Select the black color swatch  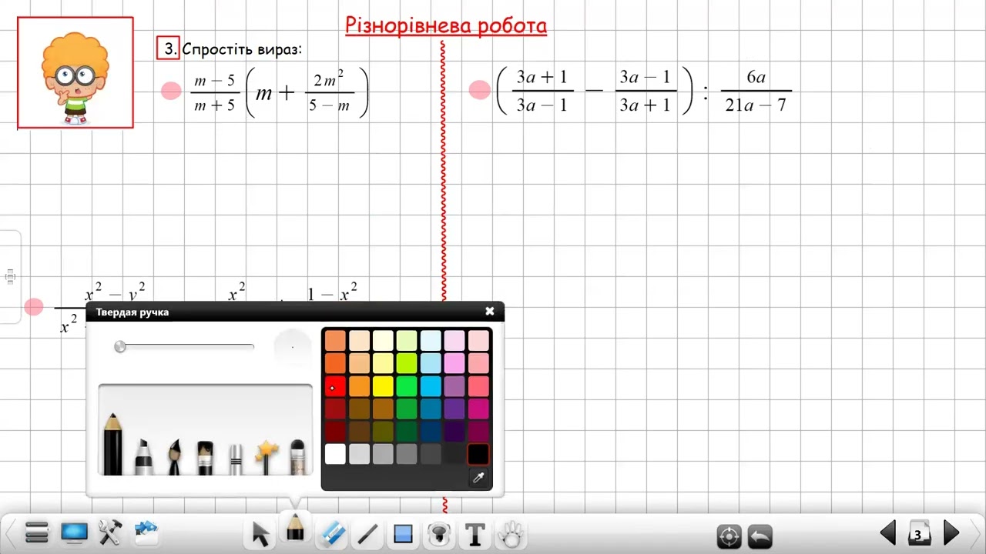pos(478,454)
